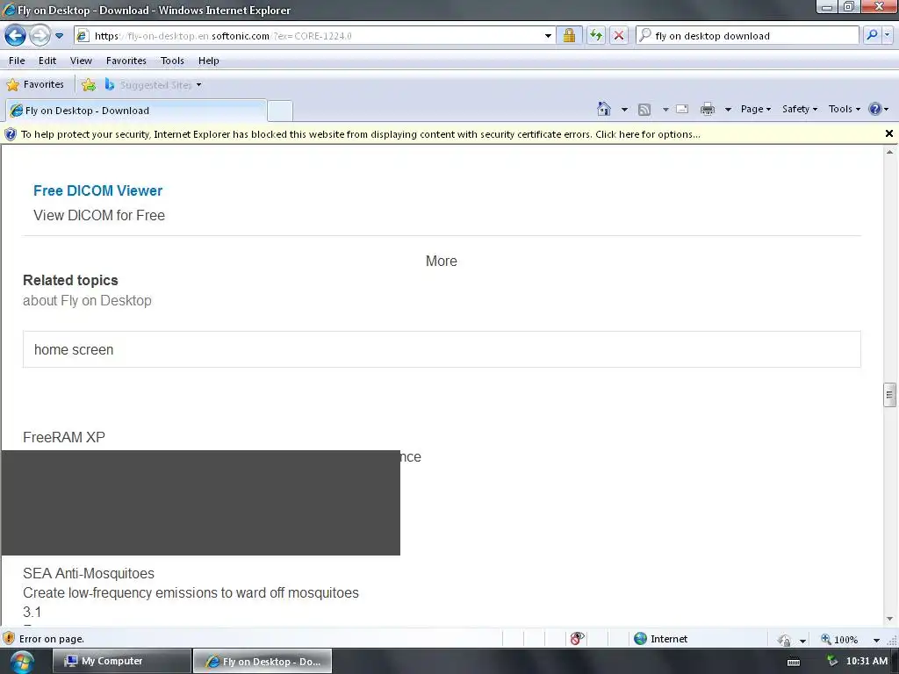Click the Read Mail icon
Image resolution: width=899 pixels, height=674 pixels.
tap(682, 109)
